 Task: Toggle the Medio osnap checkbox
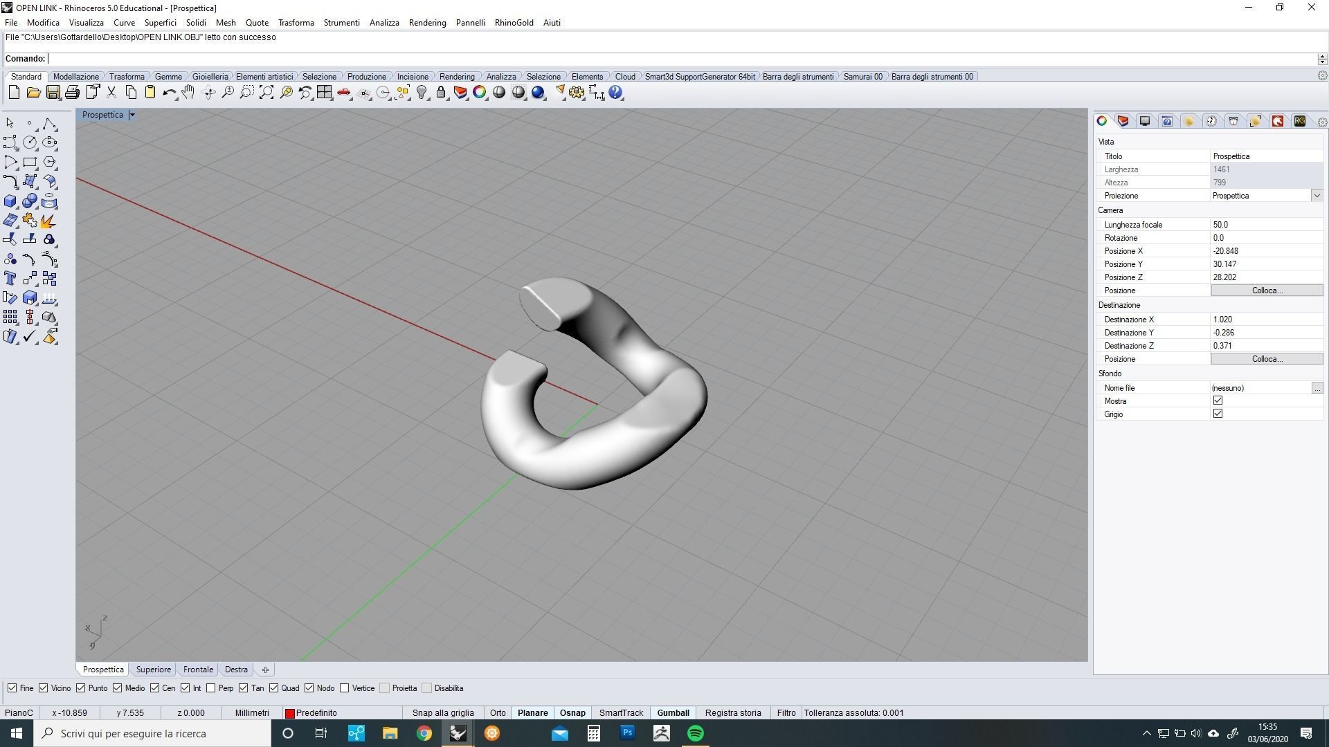click(117, 688)
